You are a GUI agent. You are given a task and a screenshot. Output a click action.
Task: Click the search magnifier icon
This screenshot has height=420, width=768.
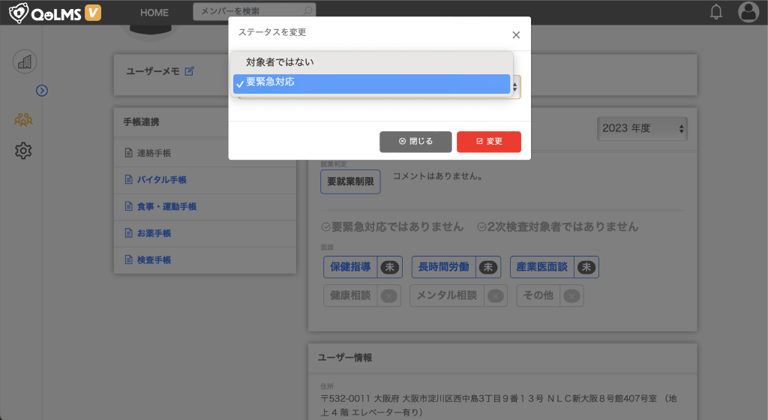[307, 12]
